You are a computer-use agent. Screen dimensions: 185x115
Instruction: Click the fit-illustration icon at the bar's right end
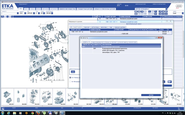coord(96,17)
